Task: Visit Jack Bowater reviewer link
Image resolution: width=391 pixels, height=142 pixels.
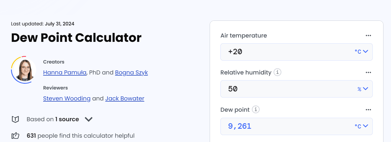Action: (x=125, y=98)
